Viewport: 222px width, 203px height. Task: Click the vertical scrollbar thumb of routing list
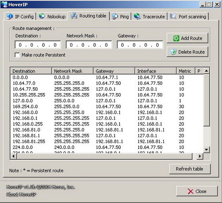tap(206, 100)
